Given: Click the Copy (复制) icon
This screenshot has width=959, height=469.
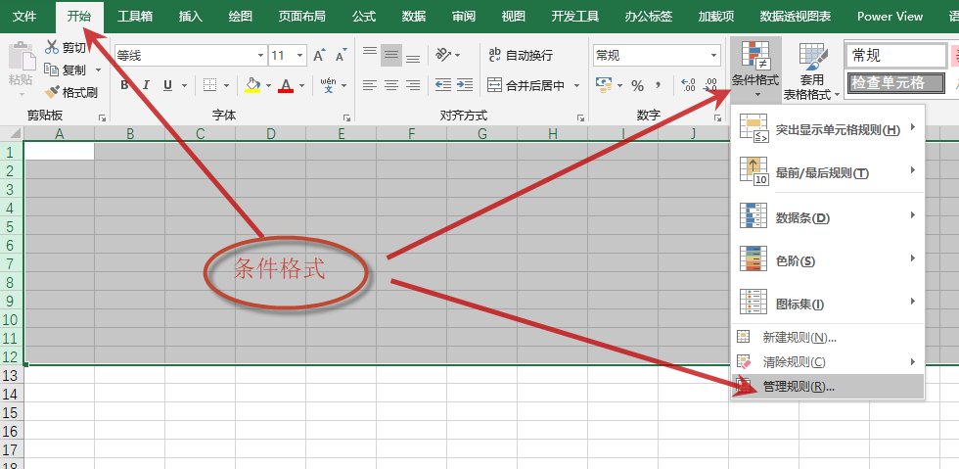Looking at the screenshot, I should 52,70.
